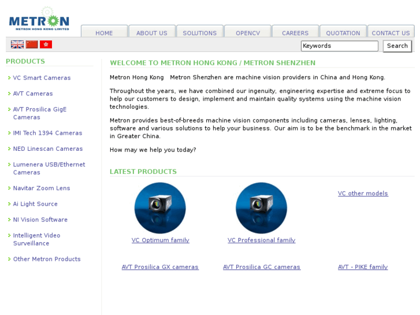Open the VC other models link
This screenshot has height=315, width=420.
click(x=363, y=193)
